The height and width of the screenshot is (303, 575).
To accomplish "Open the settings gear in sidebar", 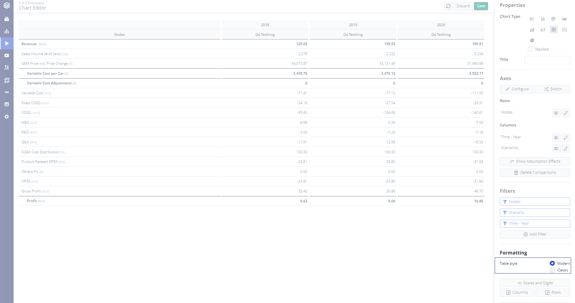I will click(7, 117).
